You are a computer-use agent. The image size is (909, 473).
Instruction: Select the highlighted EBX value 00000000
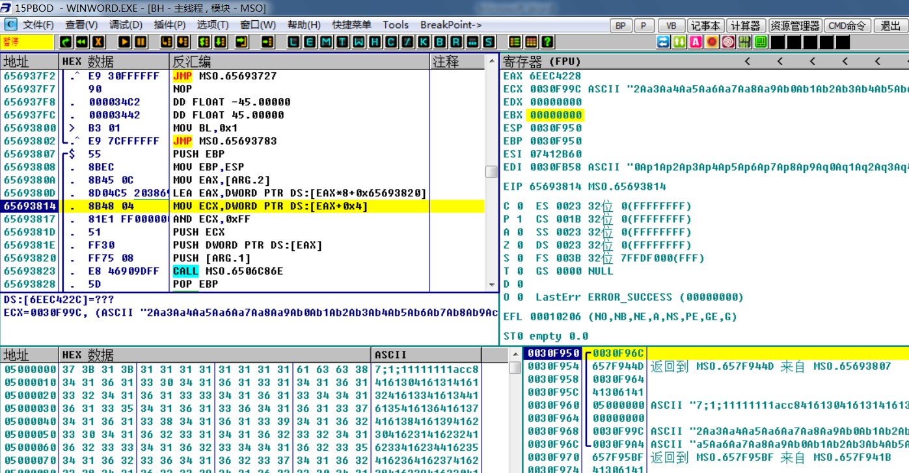coord(555,115)
